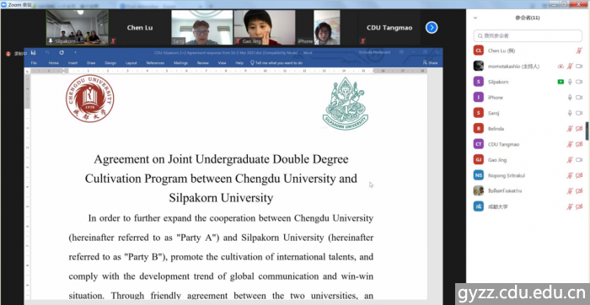Viewport: 590px width, 305px height.
Task: Toggle Silpakorn's microphone in participants list
Action: point(570,82)
